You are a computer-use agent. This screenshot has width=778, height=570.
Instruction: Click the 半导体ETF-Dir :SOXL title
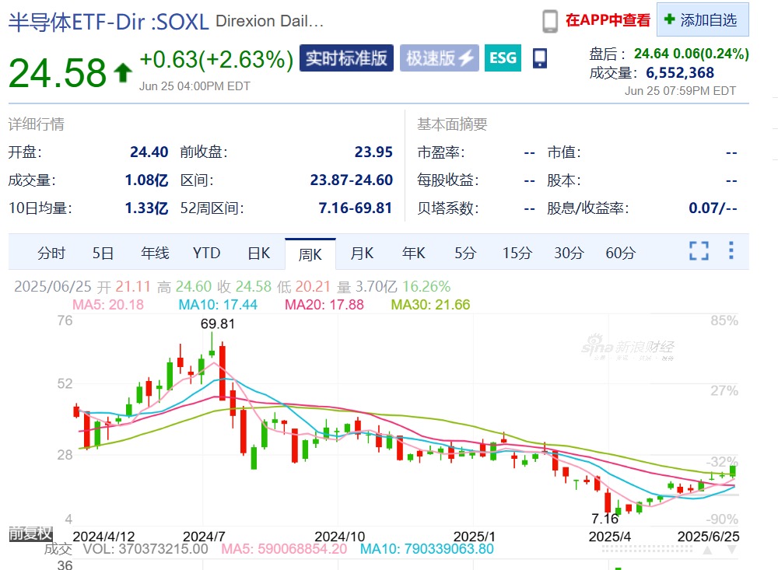(109, 23)
